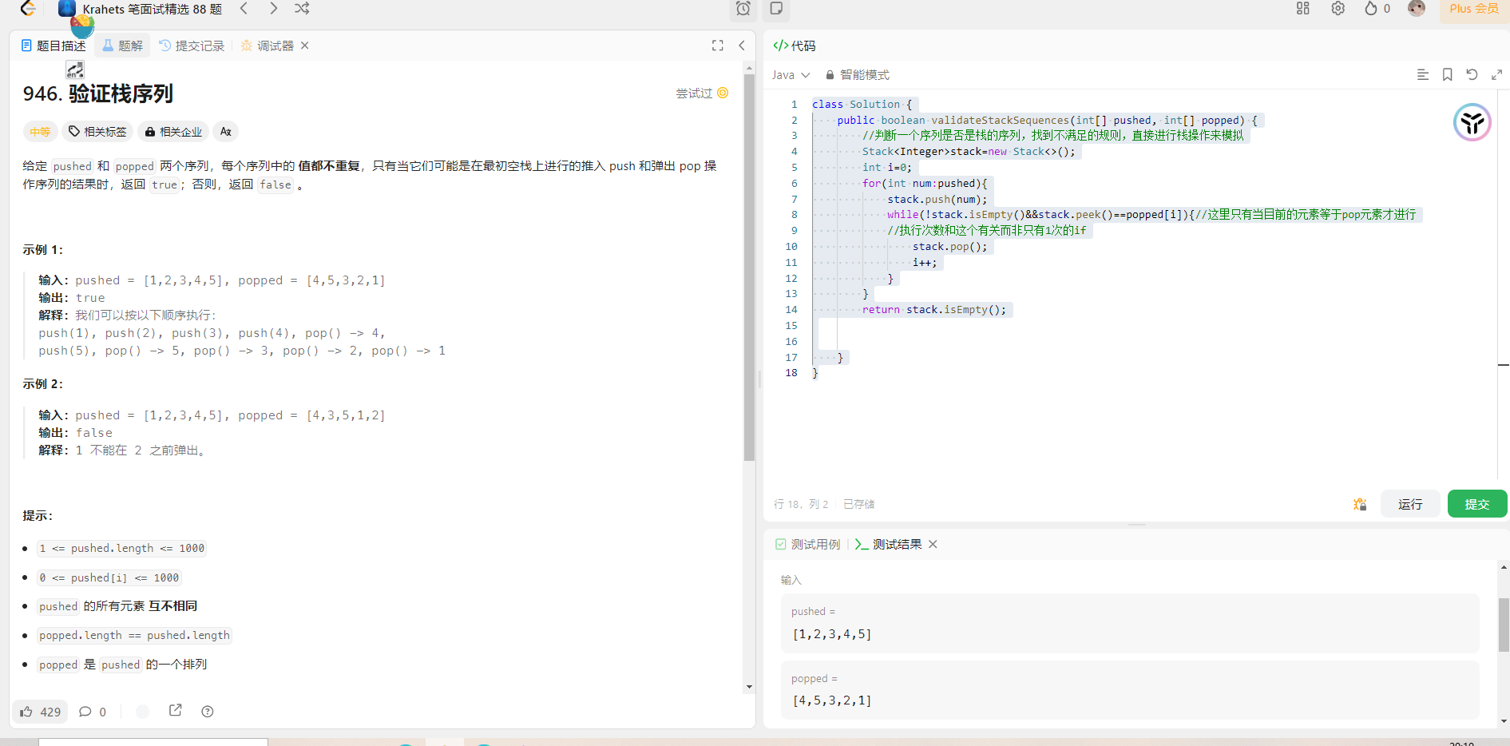The height and width of the screenshot is (746, 1510).
Task: Click the green 提交 submit button
Action: point(1477,504)
